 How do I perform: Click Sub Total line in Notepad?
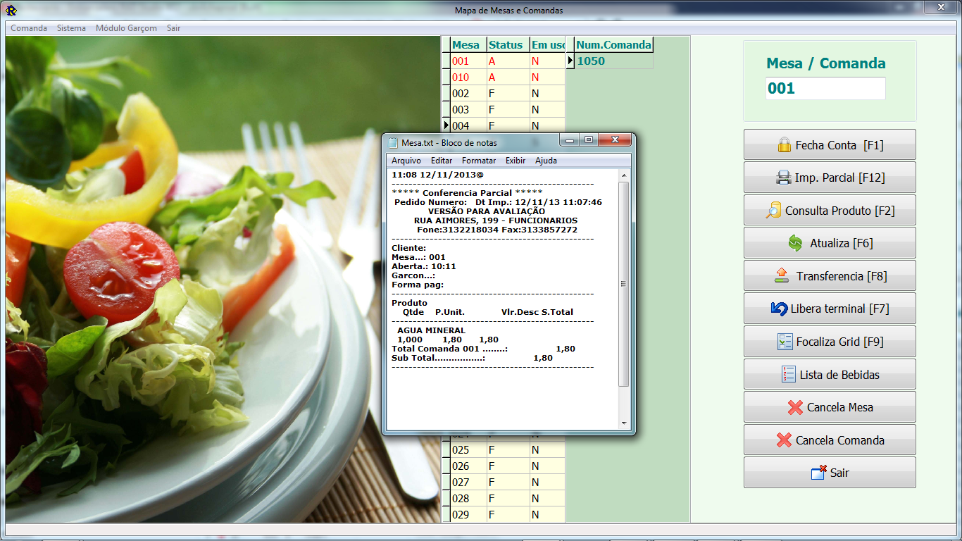(472, 358)
